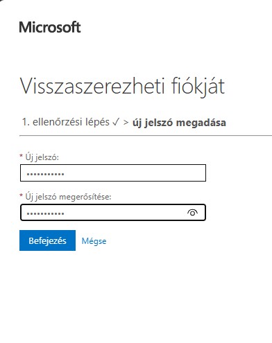Click the word 'Visszaszerezheti' in the heading
Screen dimensions: 272x343
click(92, 86)
